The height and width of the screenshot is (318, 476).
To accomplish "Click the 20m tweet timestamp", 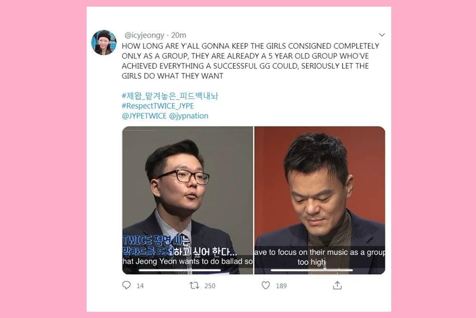I will click(x=178, y=35).
